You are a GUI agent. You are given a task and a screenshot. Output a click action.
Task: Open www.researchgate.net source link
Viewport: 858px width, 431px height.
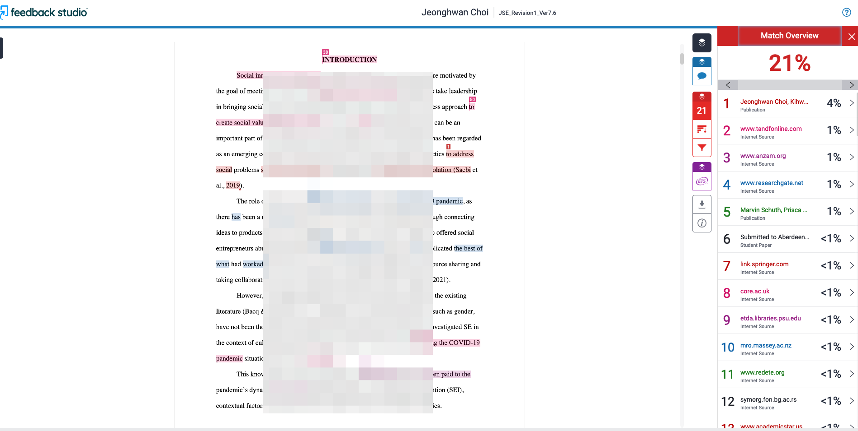[x=772, y=183]
